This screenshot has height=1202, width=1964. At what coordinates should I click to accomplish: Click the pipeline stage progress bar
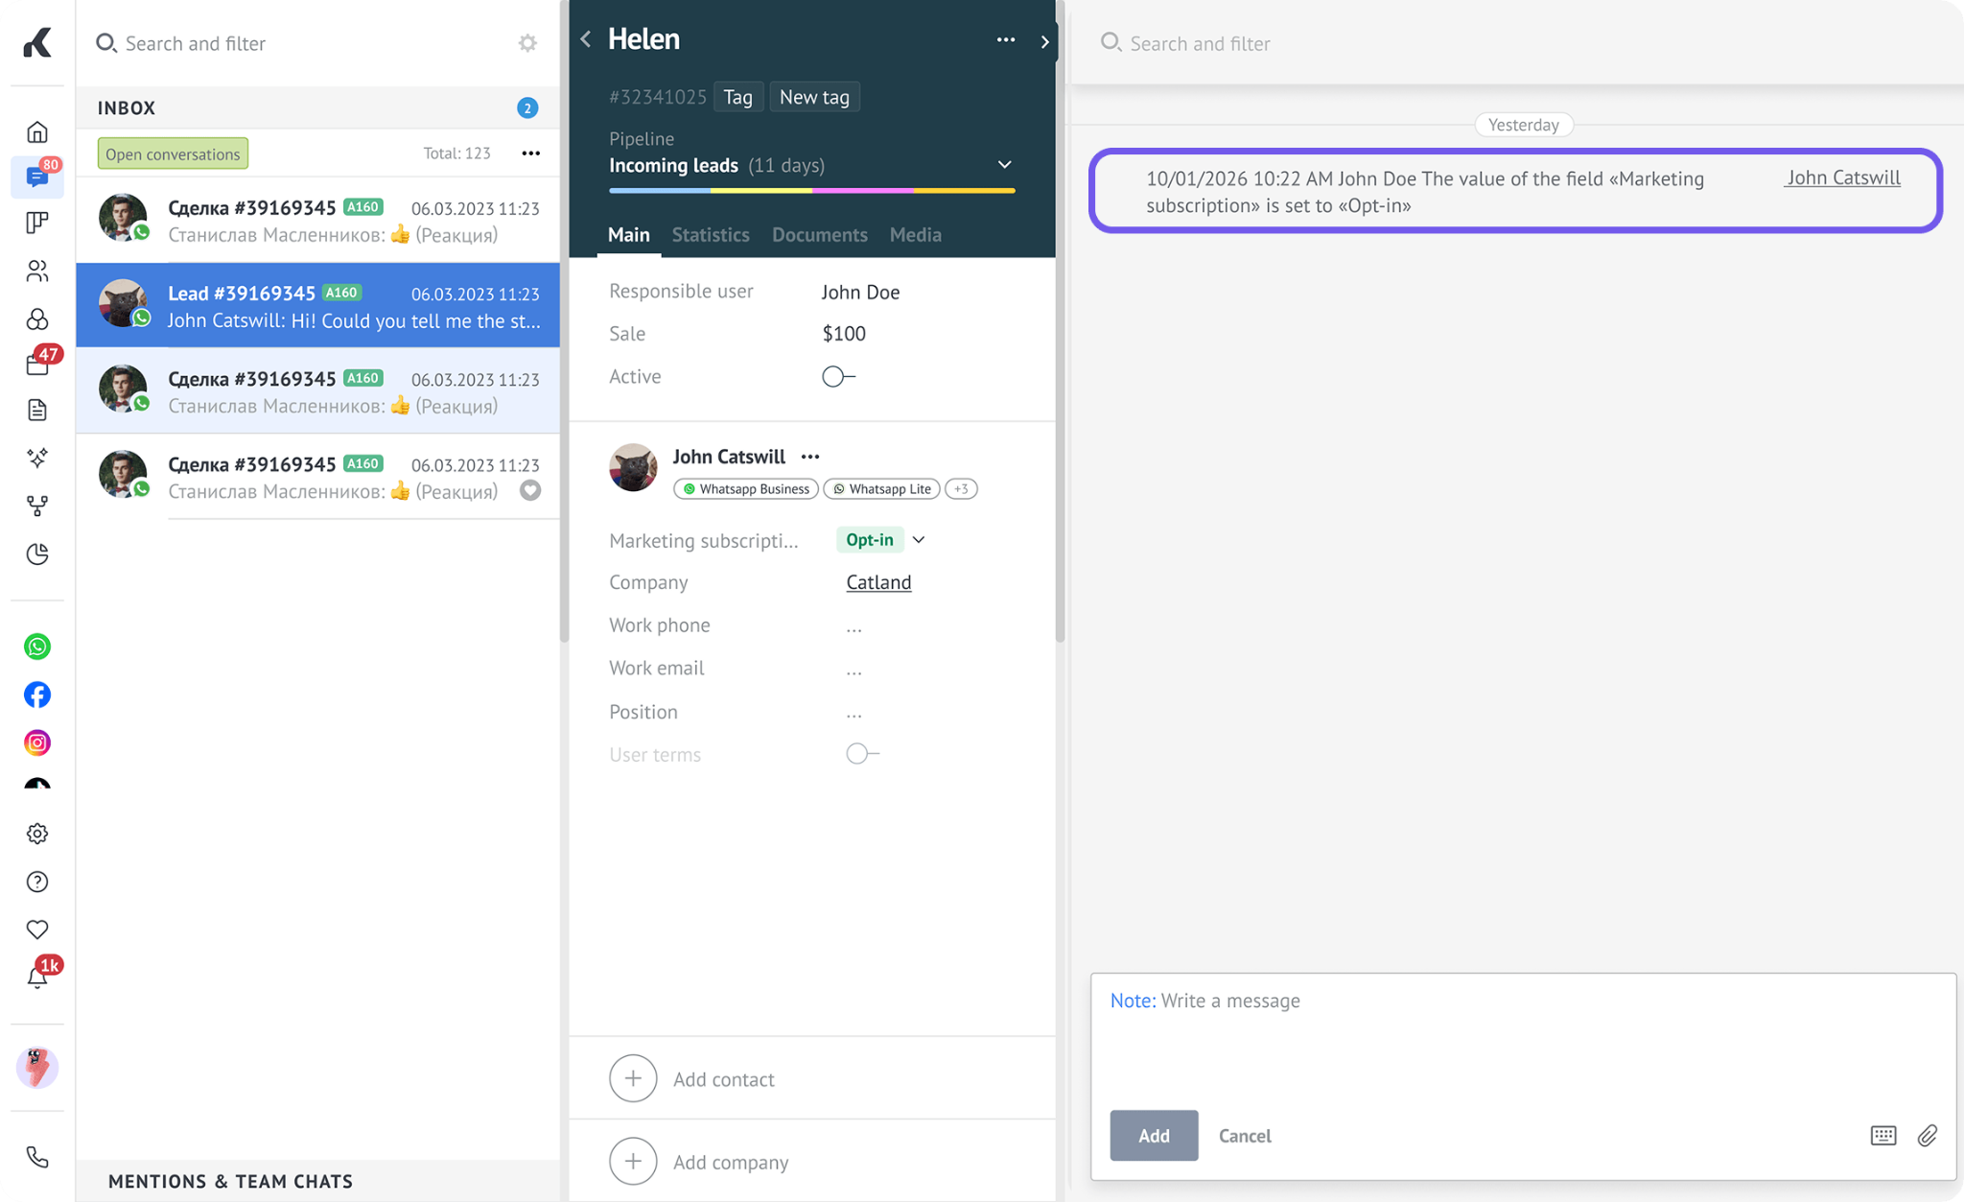811,191
